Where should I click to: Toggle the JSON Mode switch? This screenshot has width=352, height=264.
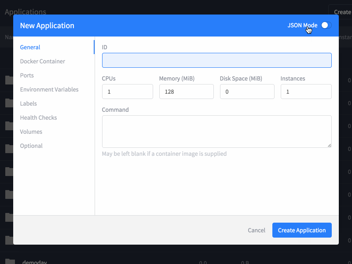tap(326, 25)
